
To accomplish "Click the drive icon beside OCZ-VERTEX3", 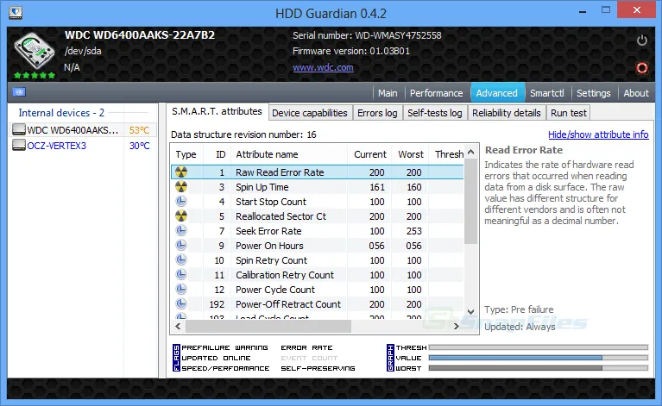I will coord(19,145).
